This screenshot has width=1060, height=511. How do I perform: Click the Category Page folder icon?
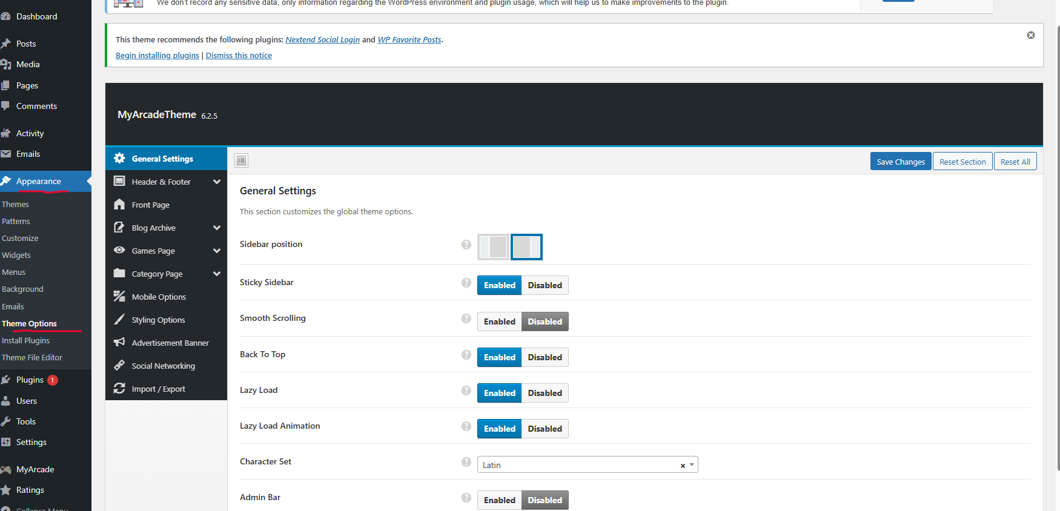point(119,273)
